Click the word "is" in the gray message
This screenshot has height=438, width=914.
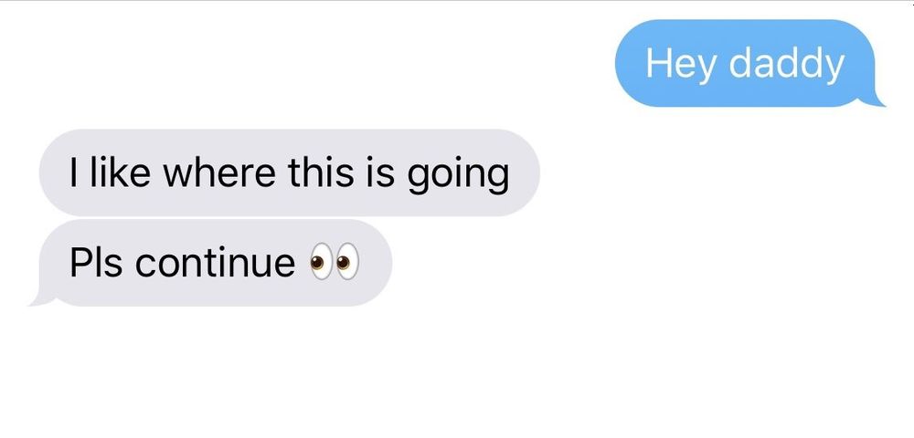(x=380, y=172)
